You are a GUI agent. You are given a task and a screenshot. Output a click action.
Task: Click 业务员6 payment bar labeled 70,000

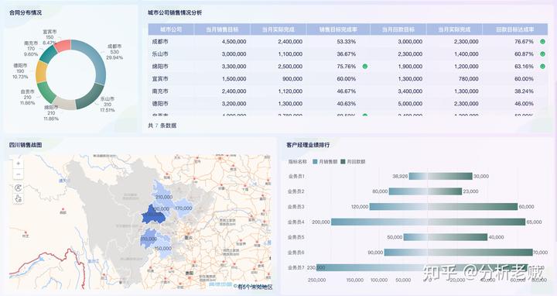pyautogui.click(x=480, y=253)
